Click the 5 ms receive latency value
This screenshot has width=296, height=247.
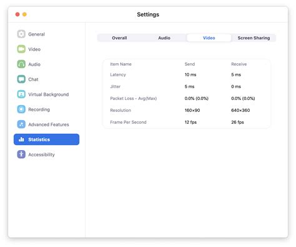[236, 74]
